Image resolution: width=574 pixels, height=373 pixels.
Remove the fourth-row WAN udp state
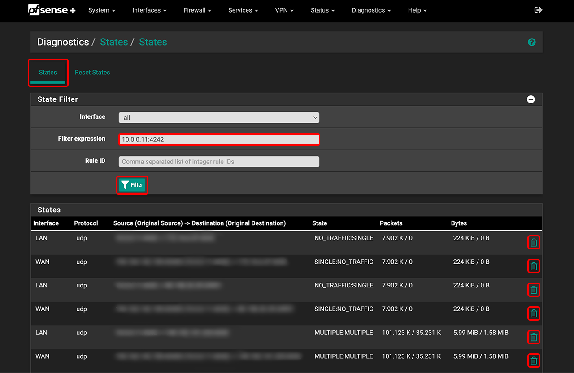tap(534, 313)
